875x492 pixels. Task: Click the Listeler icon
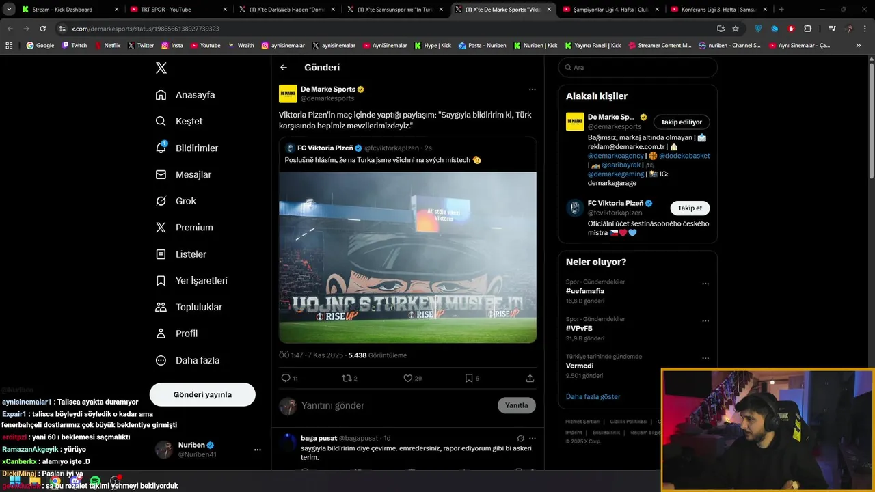(x=161, y=254)
